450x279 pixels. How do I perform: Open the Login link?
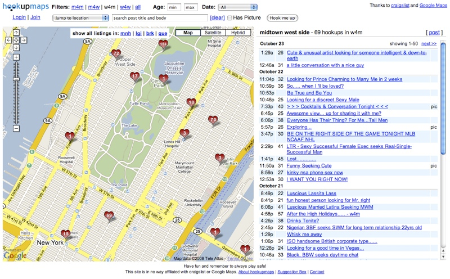[x=19, y=17]
